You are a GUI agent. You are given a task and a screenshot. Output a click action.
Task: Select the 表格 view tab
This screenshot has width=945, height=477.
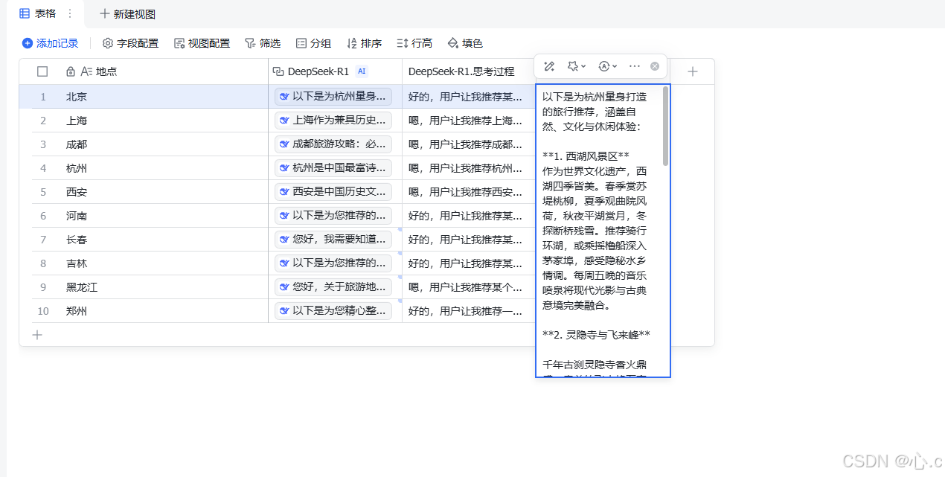pos(37,13)
